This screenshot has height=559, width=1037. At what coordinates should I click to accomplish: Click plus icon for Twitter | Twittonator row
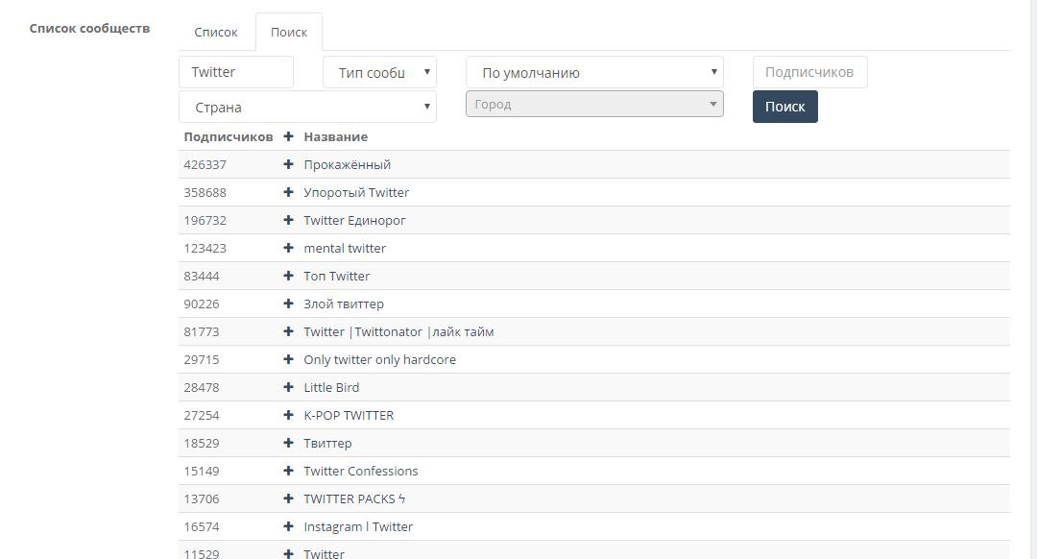(x=288, y=330)
